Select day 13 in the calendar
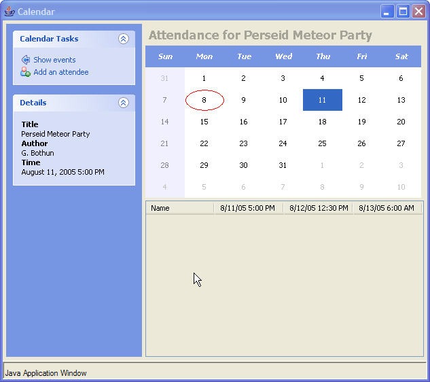Viewport: 430px width, 382px height. click(401, 100)
